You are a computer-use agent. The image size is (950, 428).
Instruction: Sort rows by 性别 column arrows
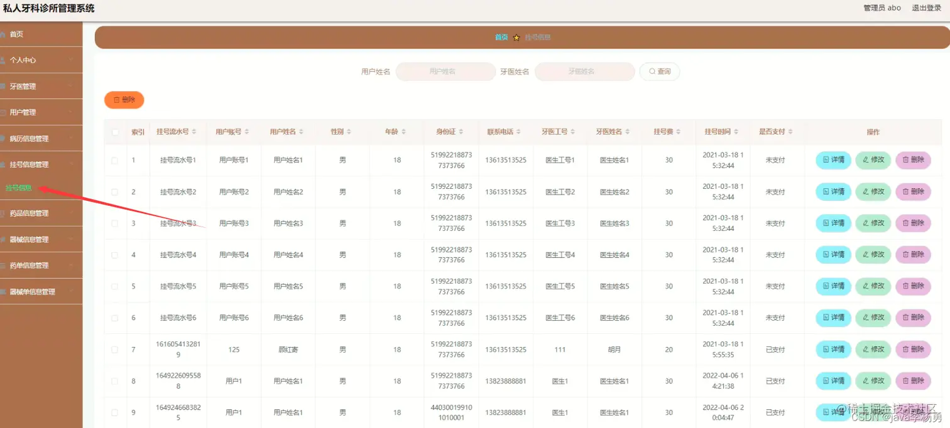point(349,132)
